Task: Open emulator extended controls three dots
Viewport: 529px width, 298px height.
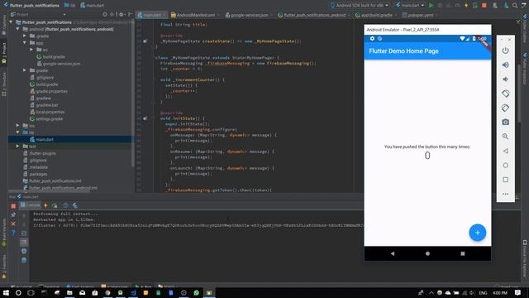Action: [505, 194]
